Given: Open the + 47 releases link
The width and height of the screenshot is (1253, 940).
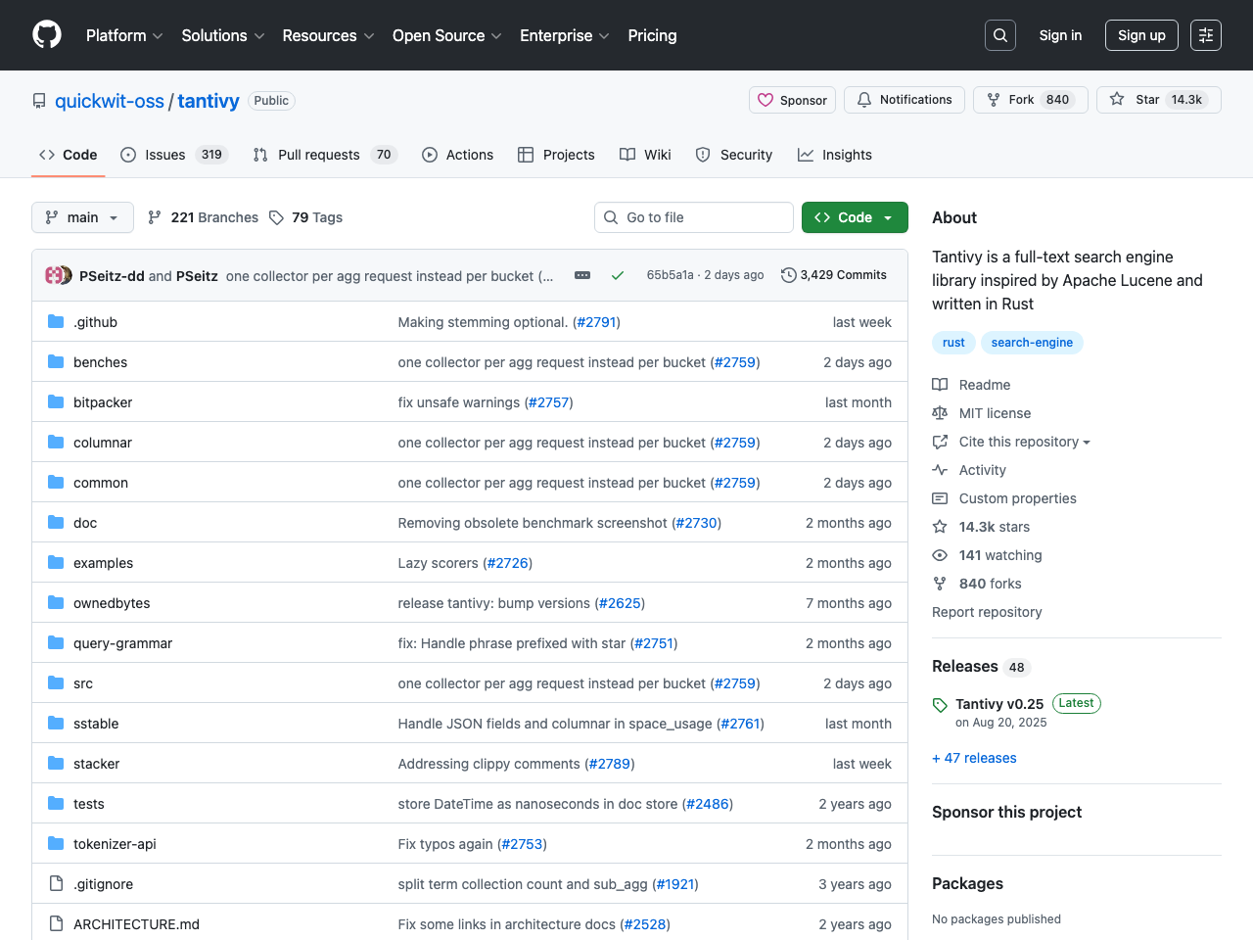Looking at the screenshot, I should click(x=974, y=758).
